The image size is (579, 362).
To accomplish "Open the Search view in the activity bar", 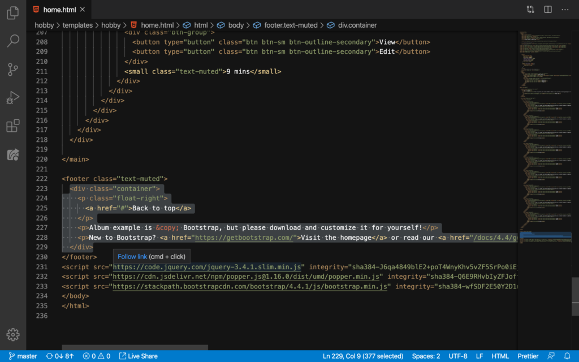I will pos(13,41).
